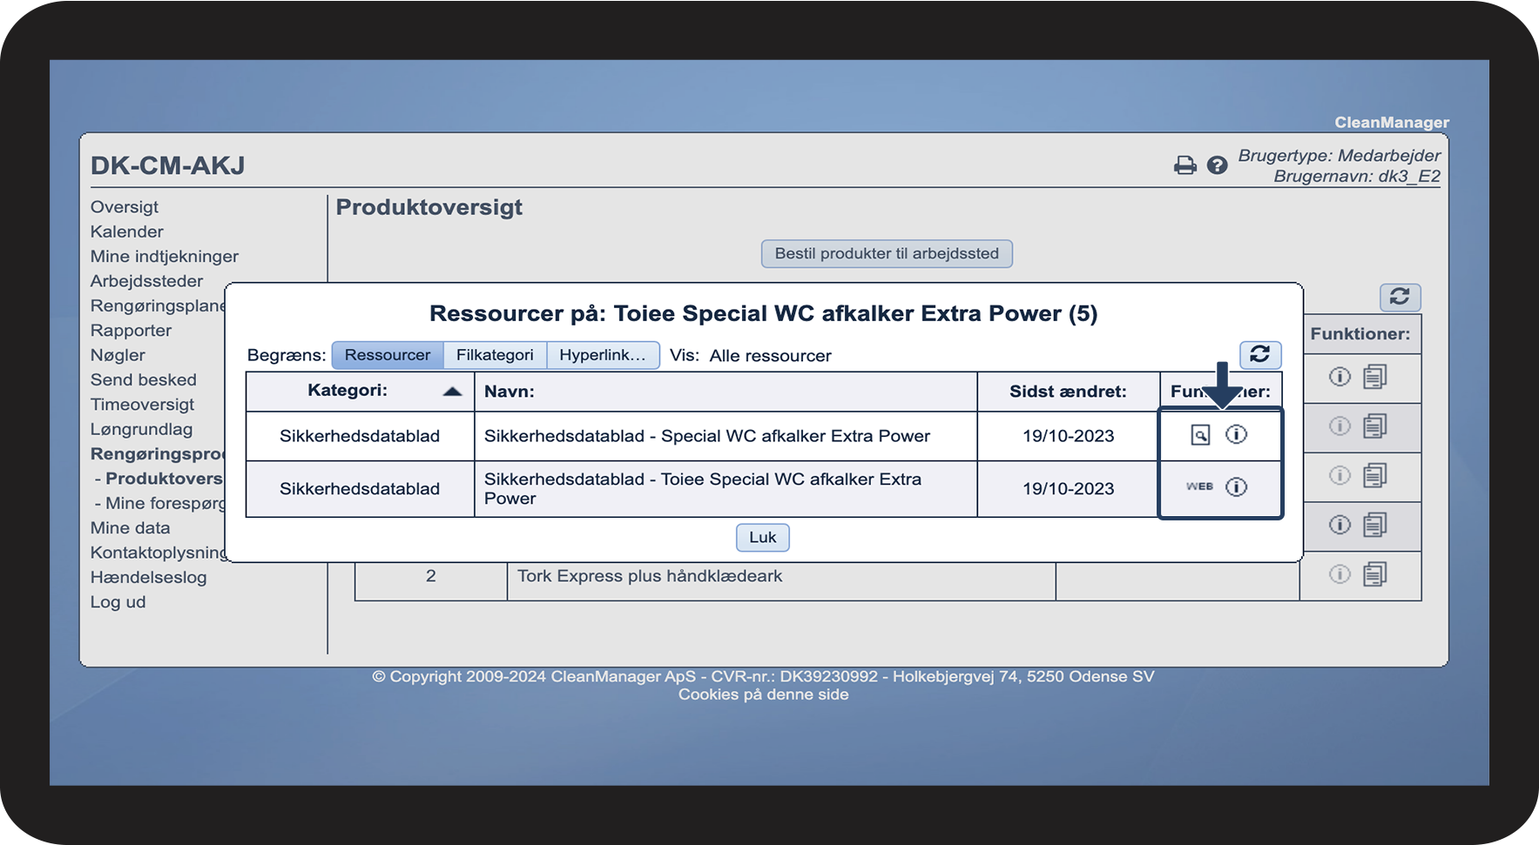1539x845 pixels.
Task: Show info for Special WC afkalker Extra Power datasheet
Action: point(1237,434)
